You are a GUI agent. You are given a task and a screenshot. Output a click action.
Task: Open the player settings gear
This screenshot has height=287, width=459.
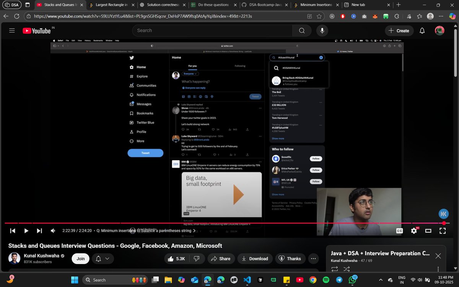tap(414, 231)
